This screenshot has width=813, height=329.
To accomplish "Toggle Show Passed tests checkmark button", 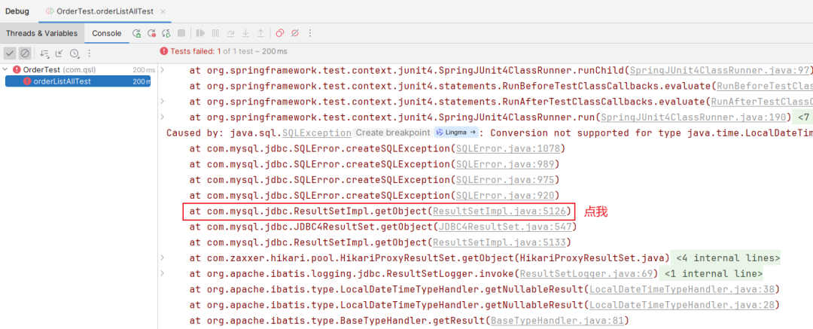I will tap(10, 53).
